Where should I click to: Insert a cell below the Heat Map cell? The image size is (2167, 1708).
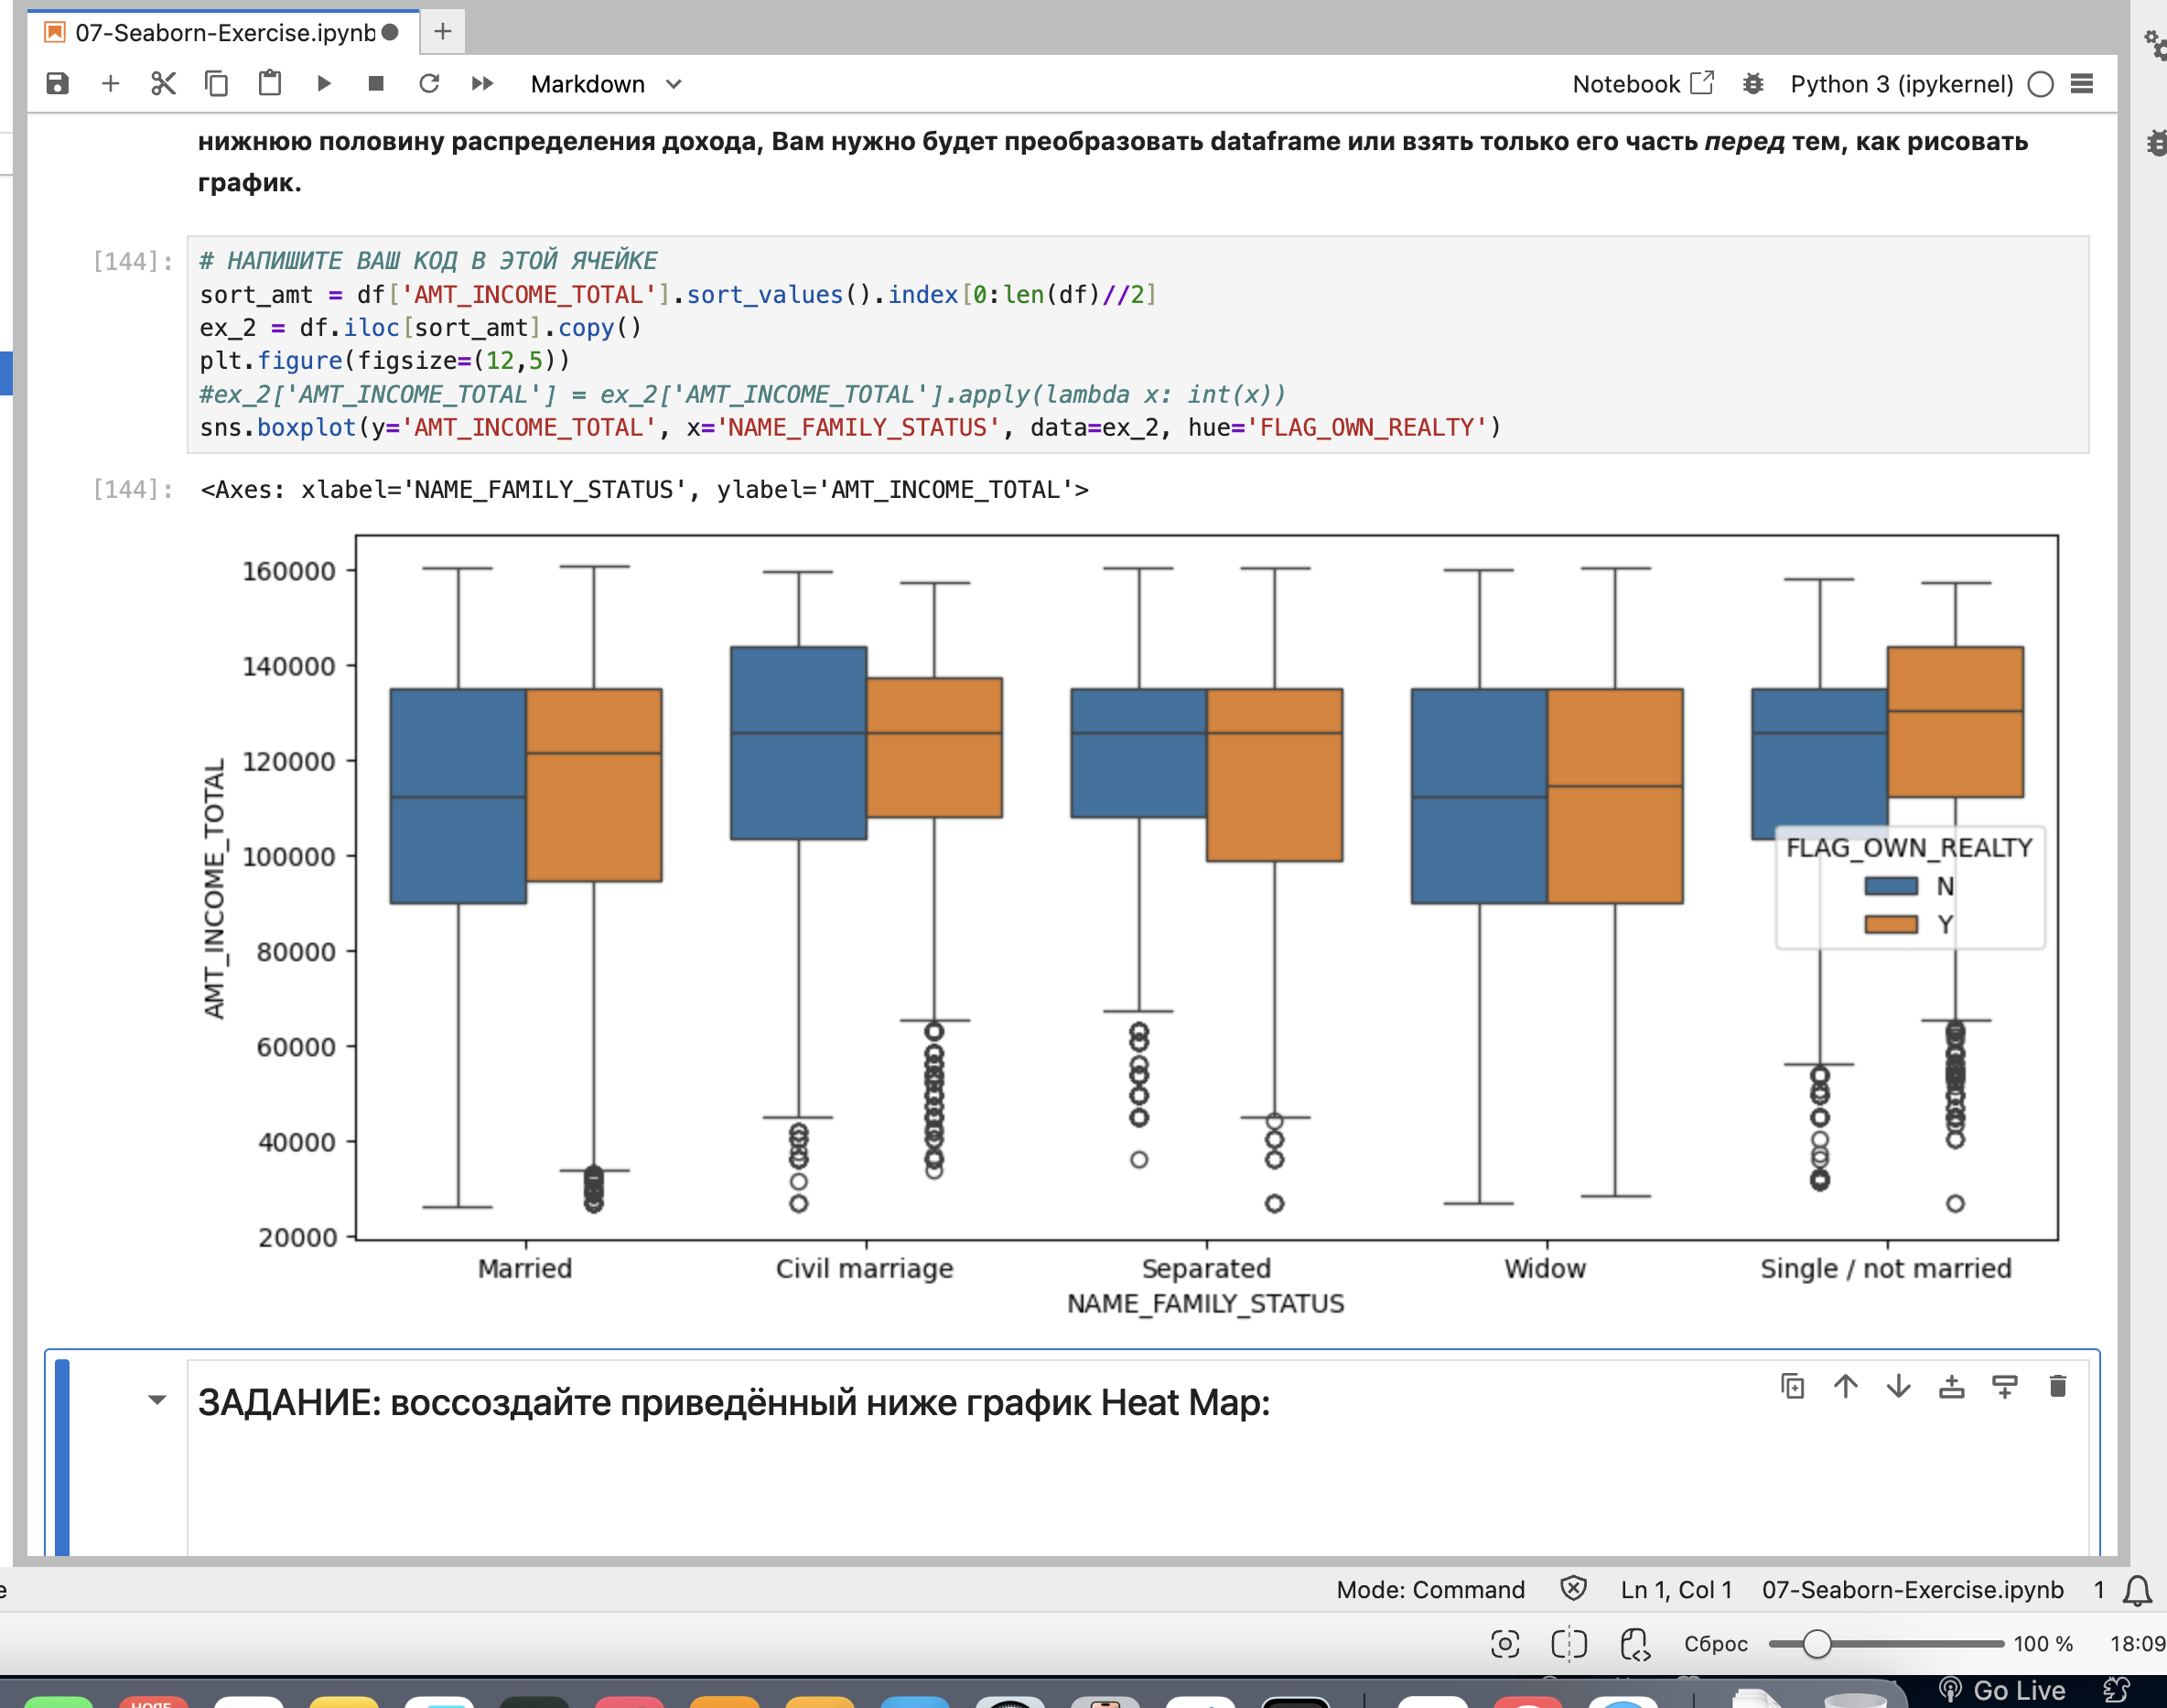2005,1386
